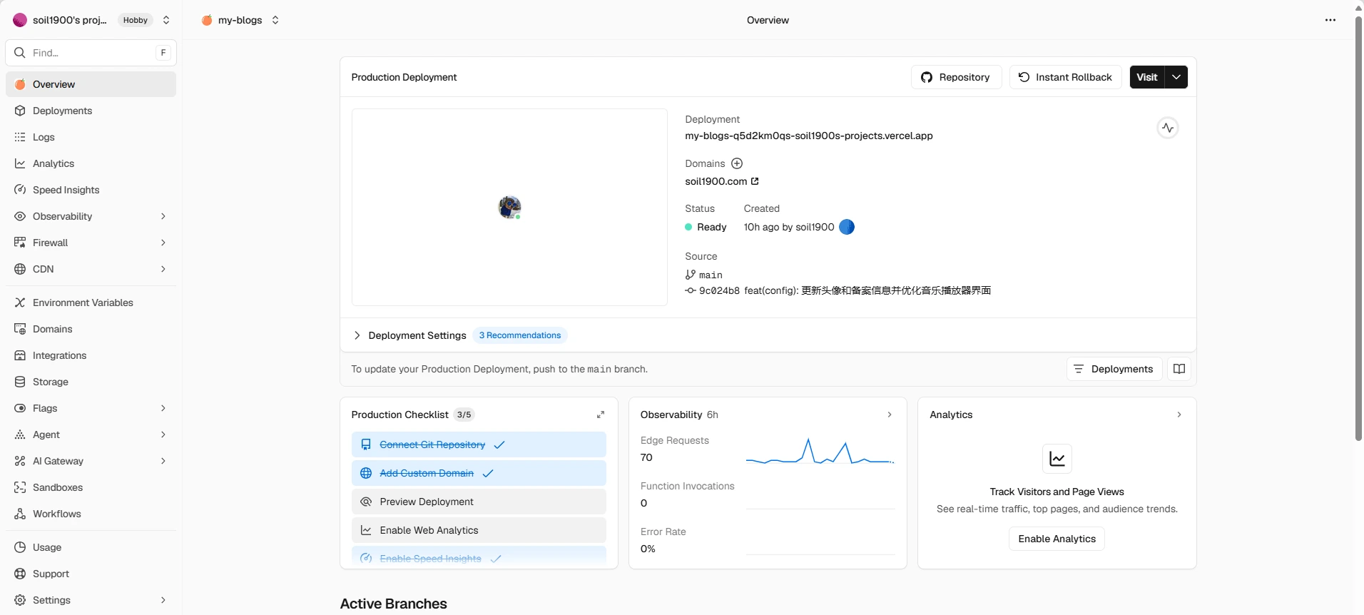Expand the Agent sidebar submenu
Viewport: 1364px width, 615px height.
[163, 434]
